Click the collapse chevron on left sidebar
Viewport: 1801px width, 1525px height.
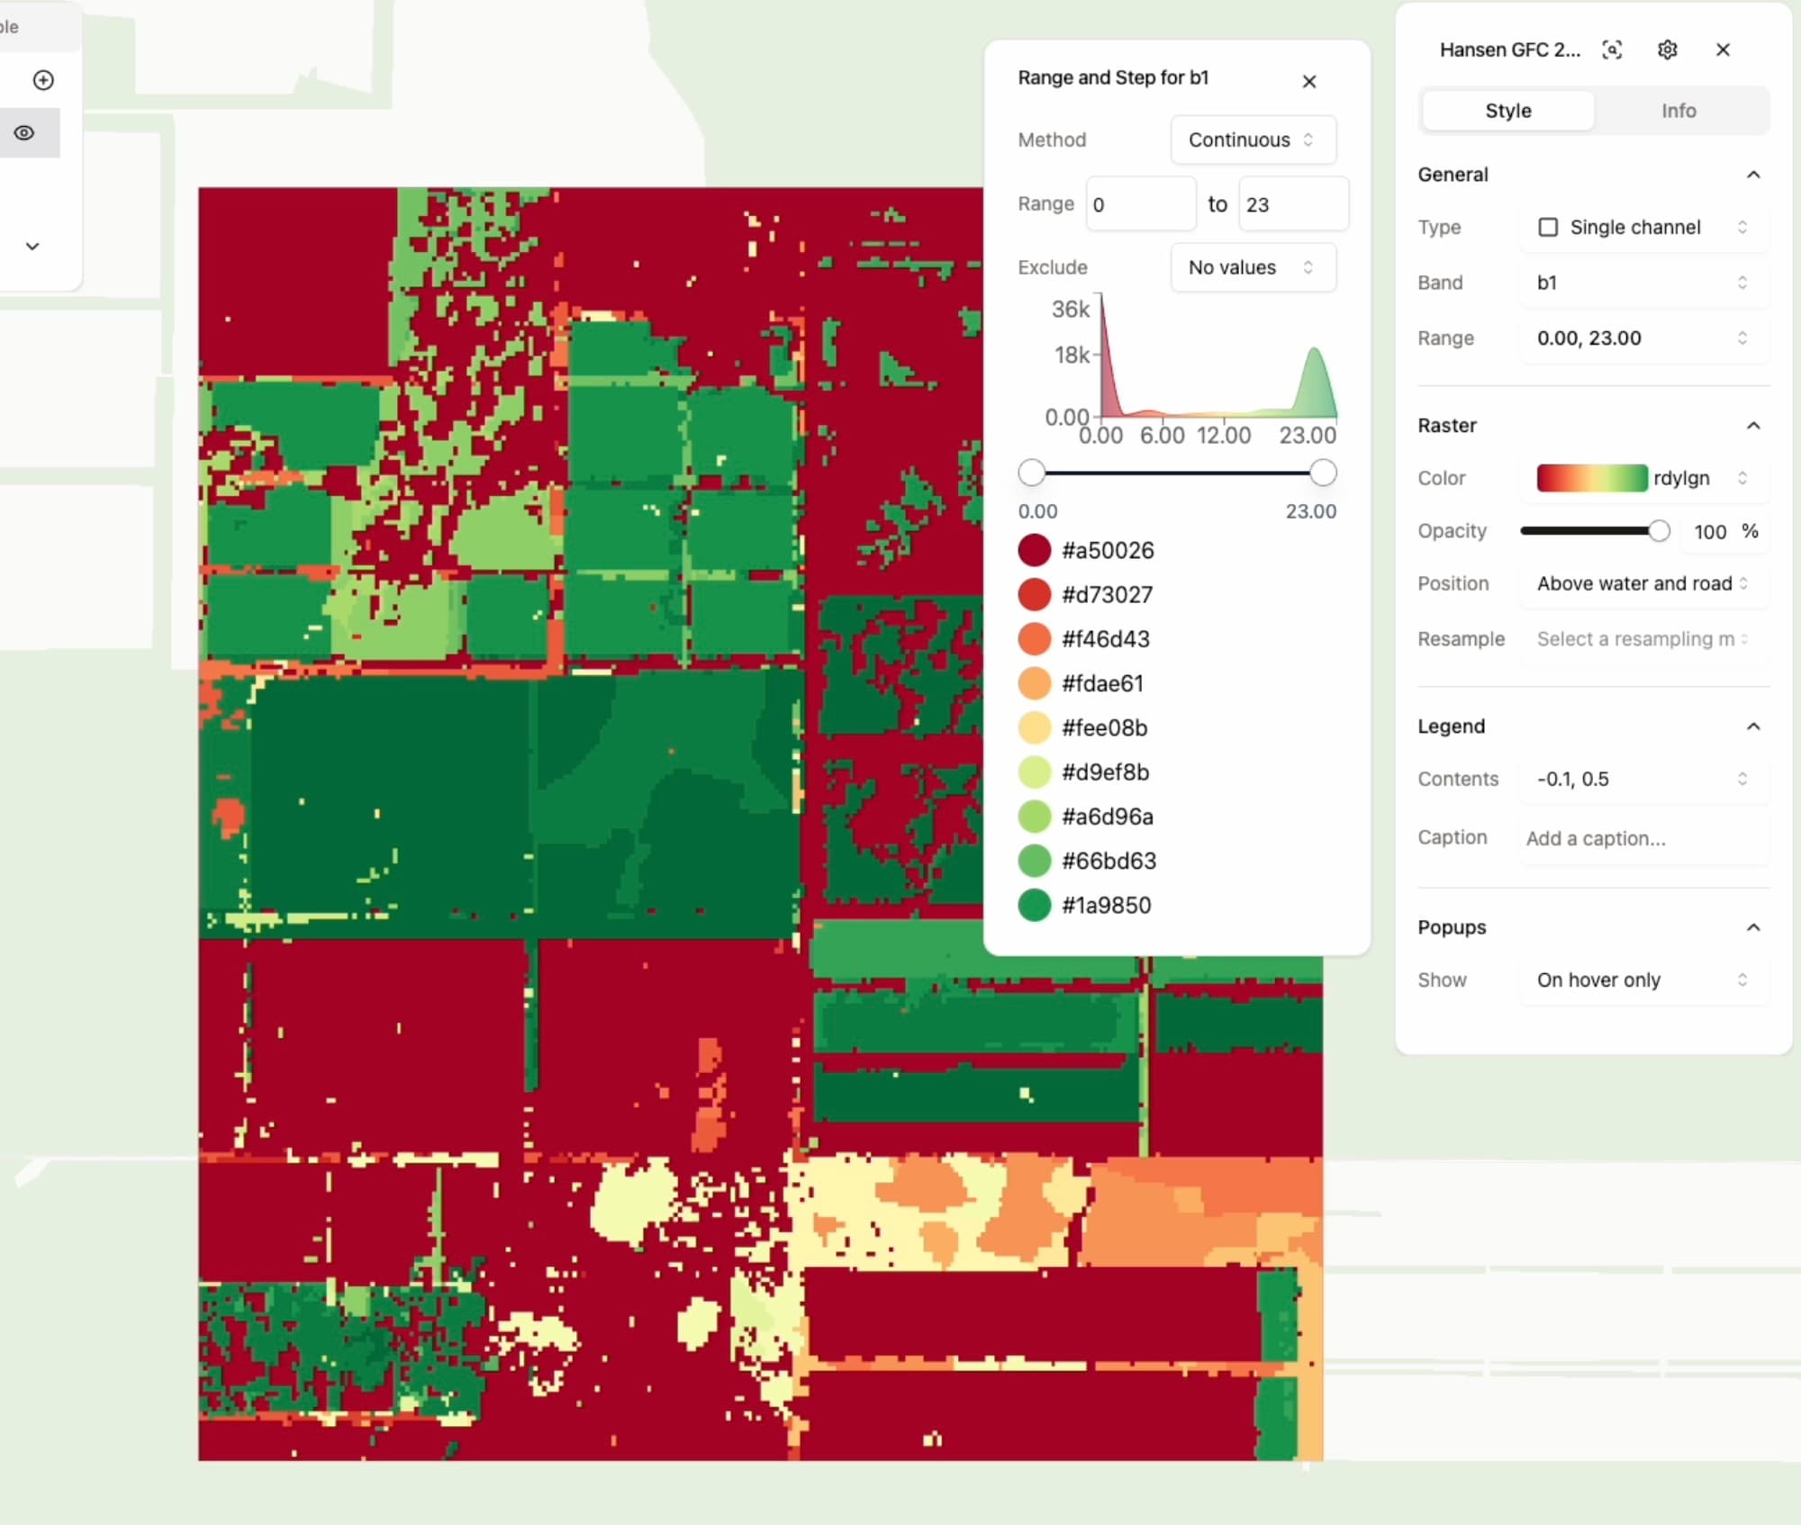click(32, 245)
